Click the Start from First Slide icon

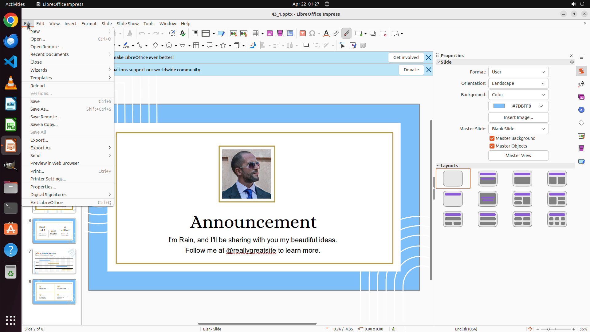(234, 34)
